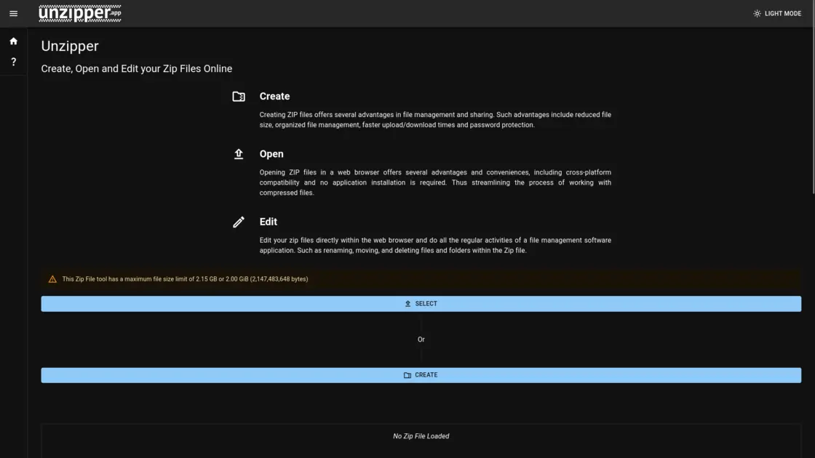Click the Open heading text
Viewport: 815px width, 458px height.
pyautogui.click(x=271, y=153)
